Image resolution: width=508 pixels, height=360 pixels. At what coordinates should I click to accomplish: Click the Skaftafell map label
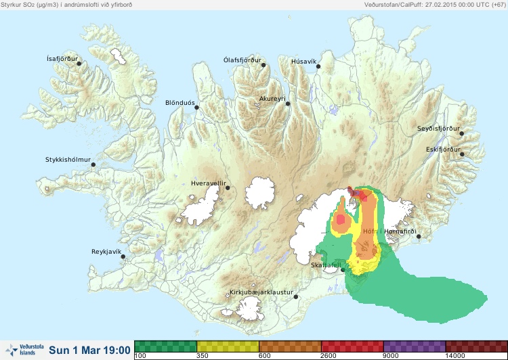coord(326,265)
